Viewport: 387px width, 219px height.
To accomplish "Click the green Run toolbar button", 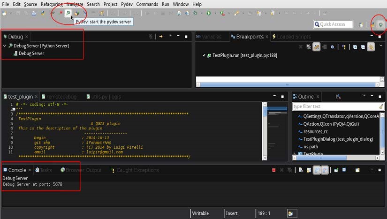I will pos(209,13).
